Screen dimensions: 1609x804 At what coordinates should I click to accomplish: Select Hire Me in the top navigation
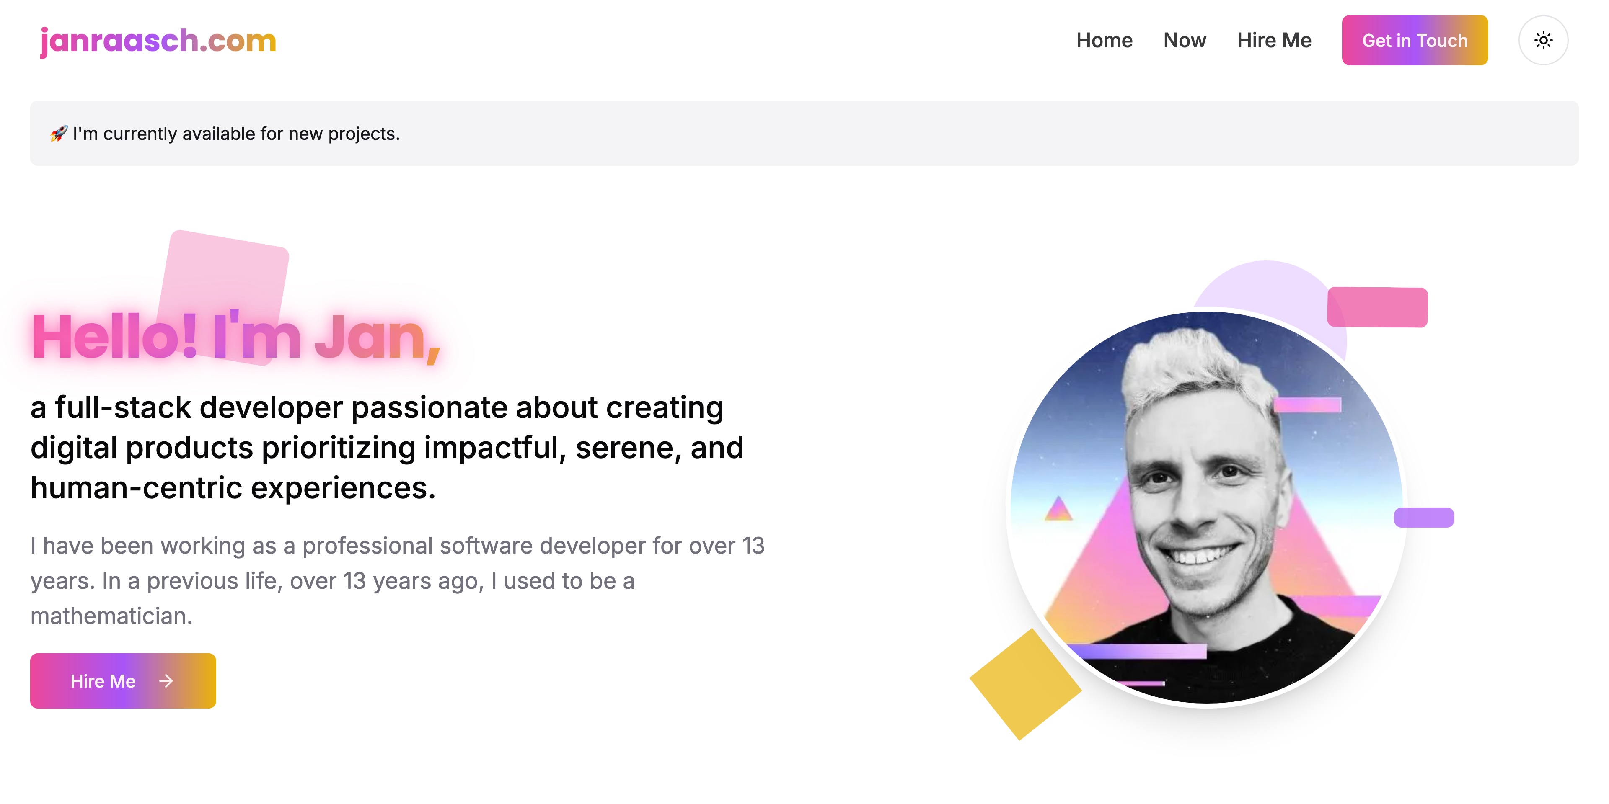(1274, 40)
